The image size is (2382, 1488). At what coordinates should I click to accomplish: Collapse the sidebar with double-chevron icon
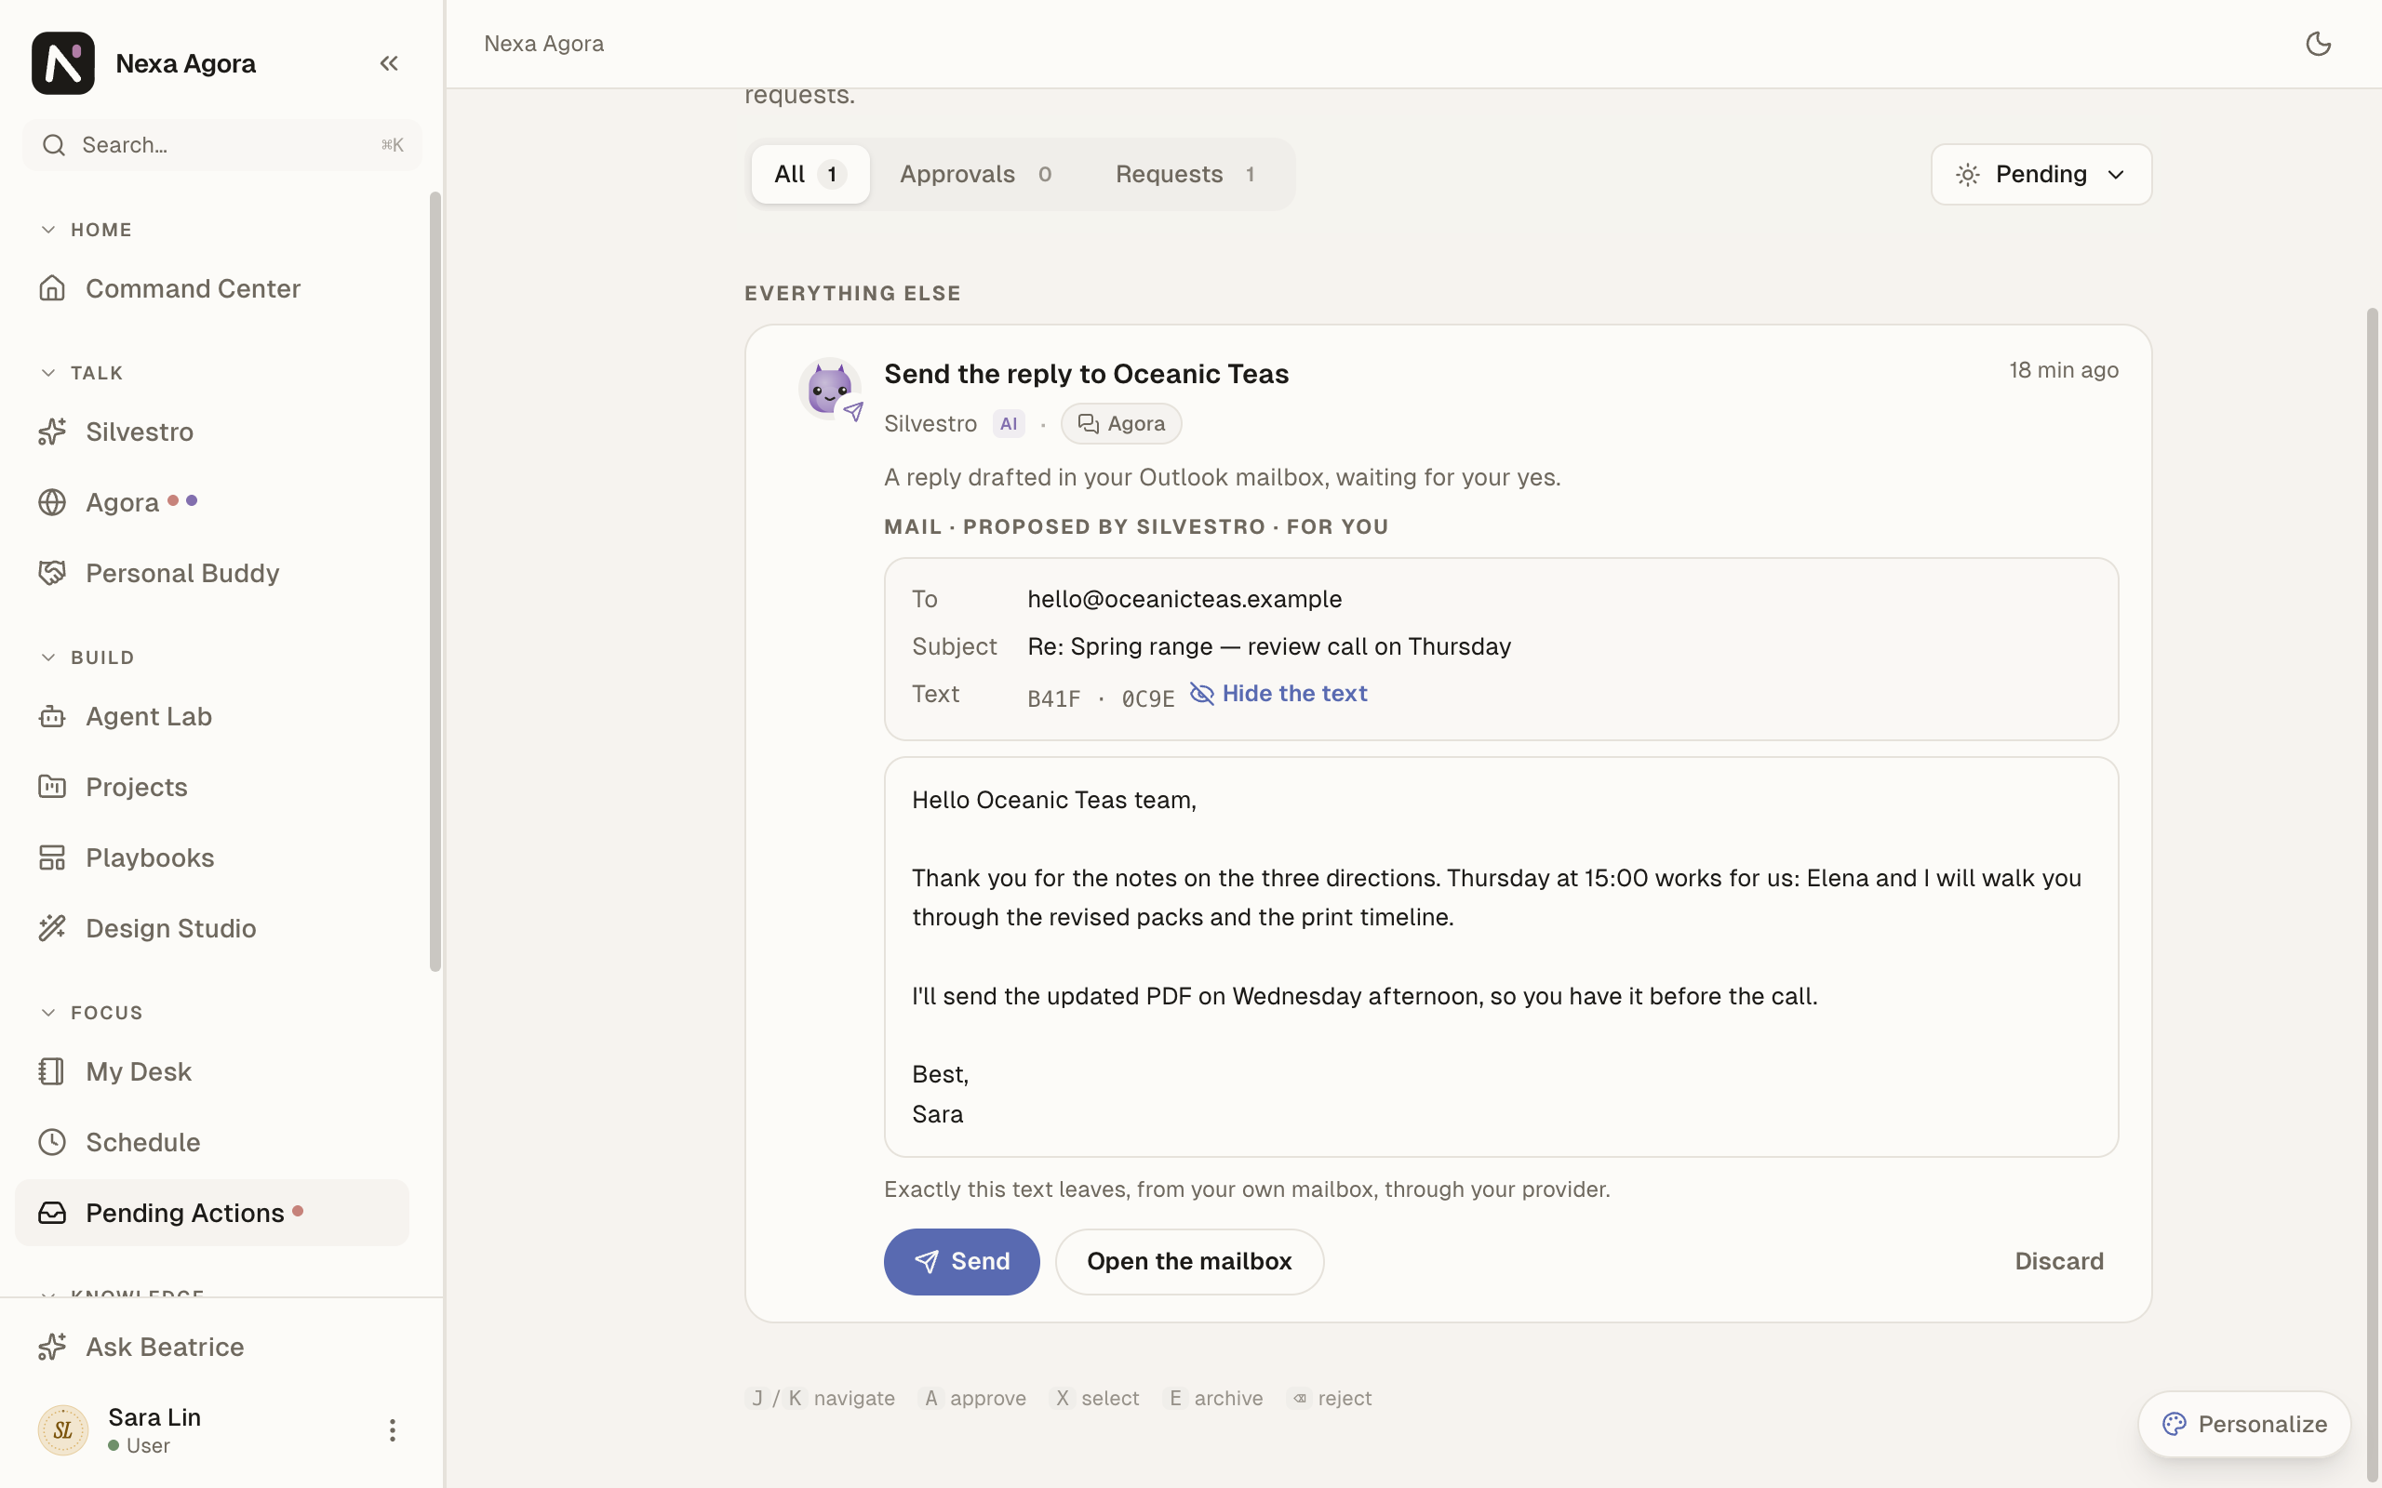pos(389,63)
